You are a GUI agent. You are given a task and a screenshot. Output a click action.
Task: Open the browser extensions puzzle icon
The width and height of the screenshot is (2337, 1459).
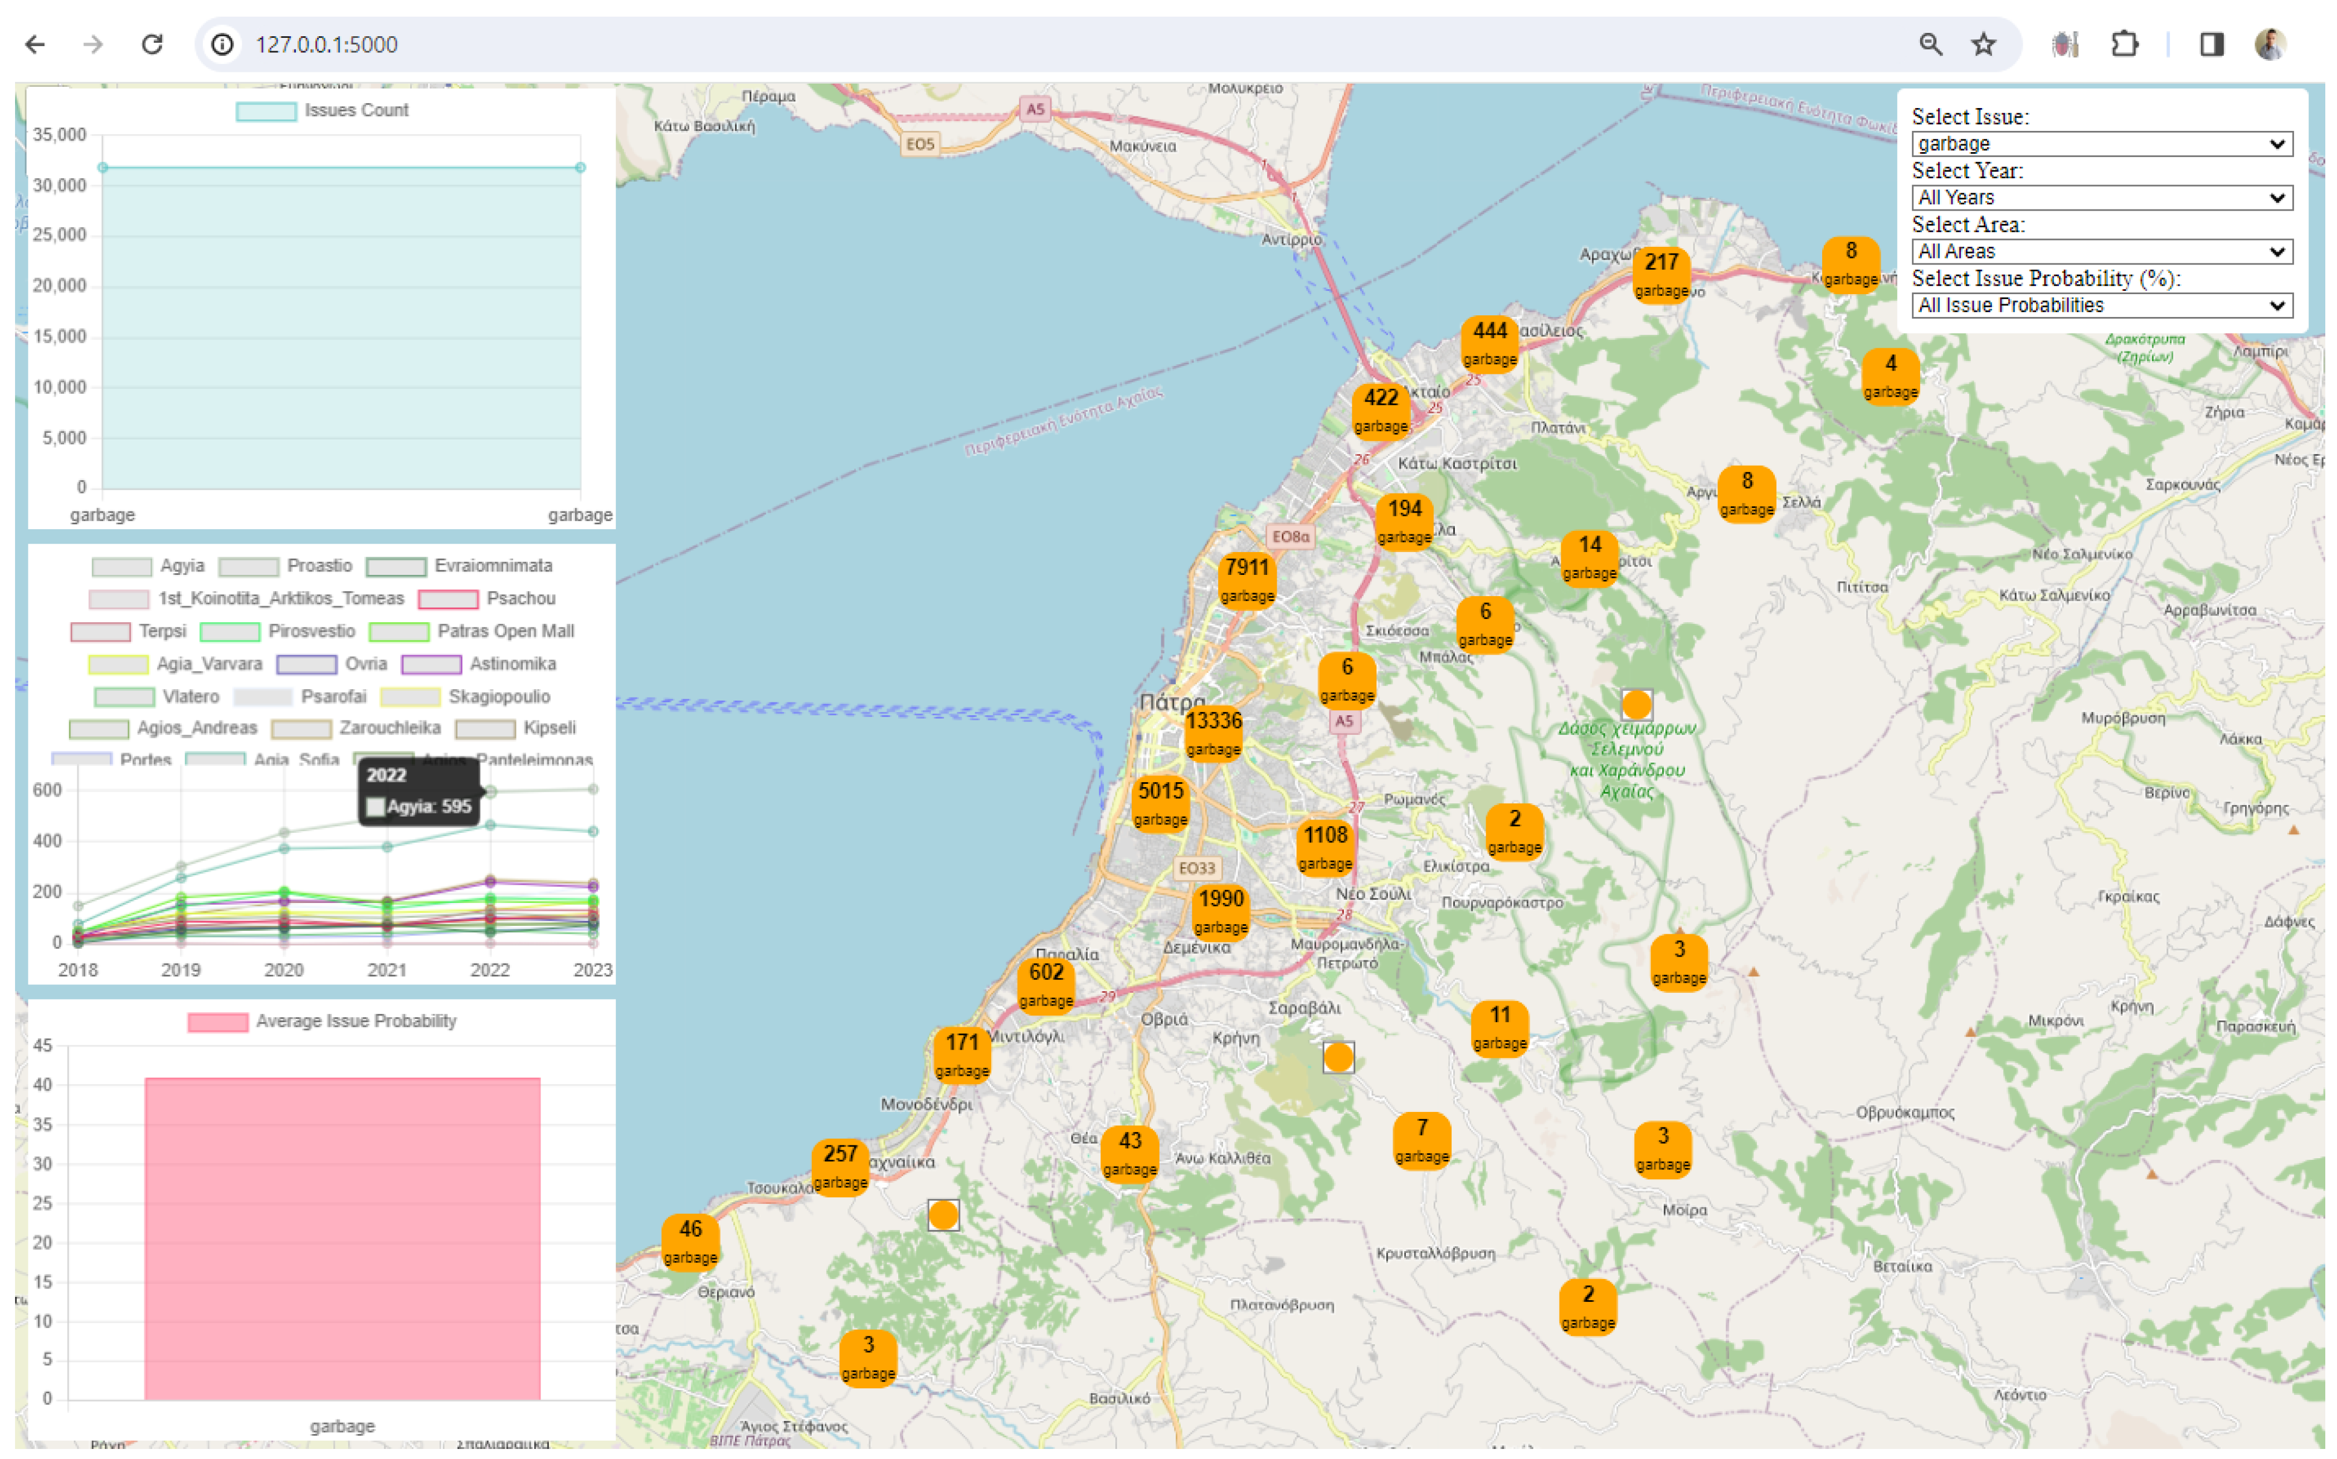pos(2124,45)
